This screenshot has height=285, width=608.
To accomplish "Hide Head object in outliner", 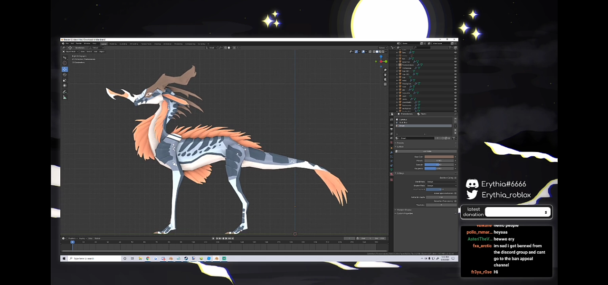I will click(x=456, y=80).
